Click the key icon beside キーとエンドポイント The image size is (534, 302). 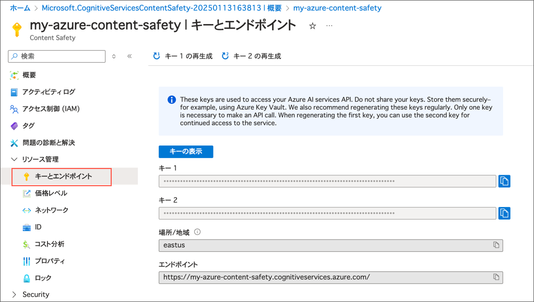(27, 176)
